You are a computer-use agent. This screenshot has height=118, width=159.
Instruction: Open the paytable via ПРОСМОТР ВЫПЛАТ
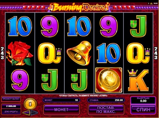tap(11, 99)
